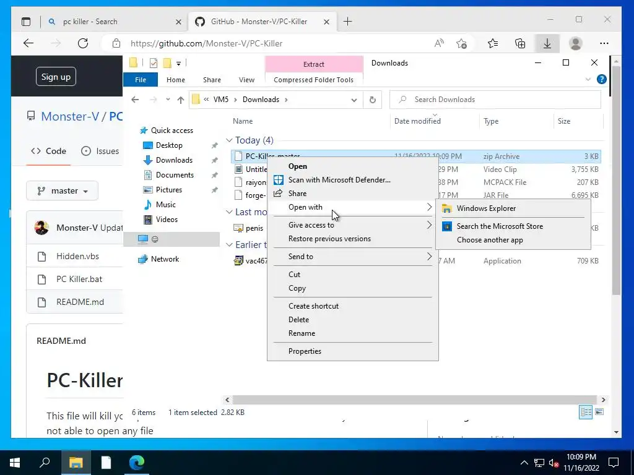Click Explorer Properties quick access icon
This screenshot has width=634, height=475.
pyautogui.click(x=154, y=63)
